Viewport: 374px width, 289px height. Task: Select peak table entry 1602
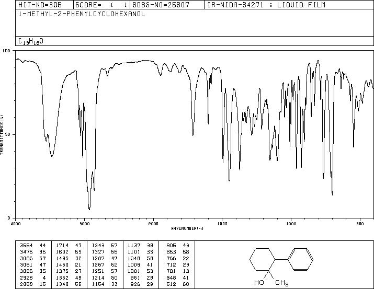coord(69,252)
